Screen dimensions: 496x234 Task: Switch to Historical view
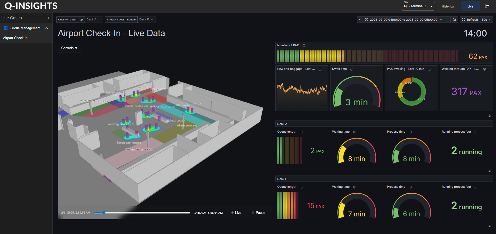tap(448, 6)
